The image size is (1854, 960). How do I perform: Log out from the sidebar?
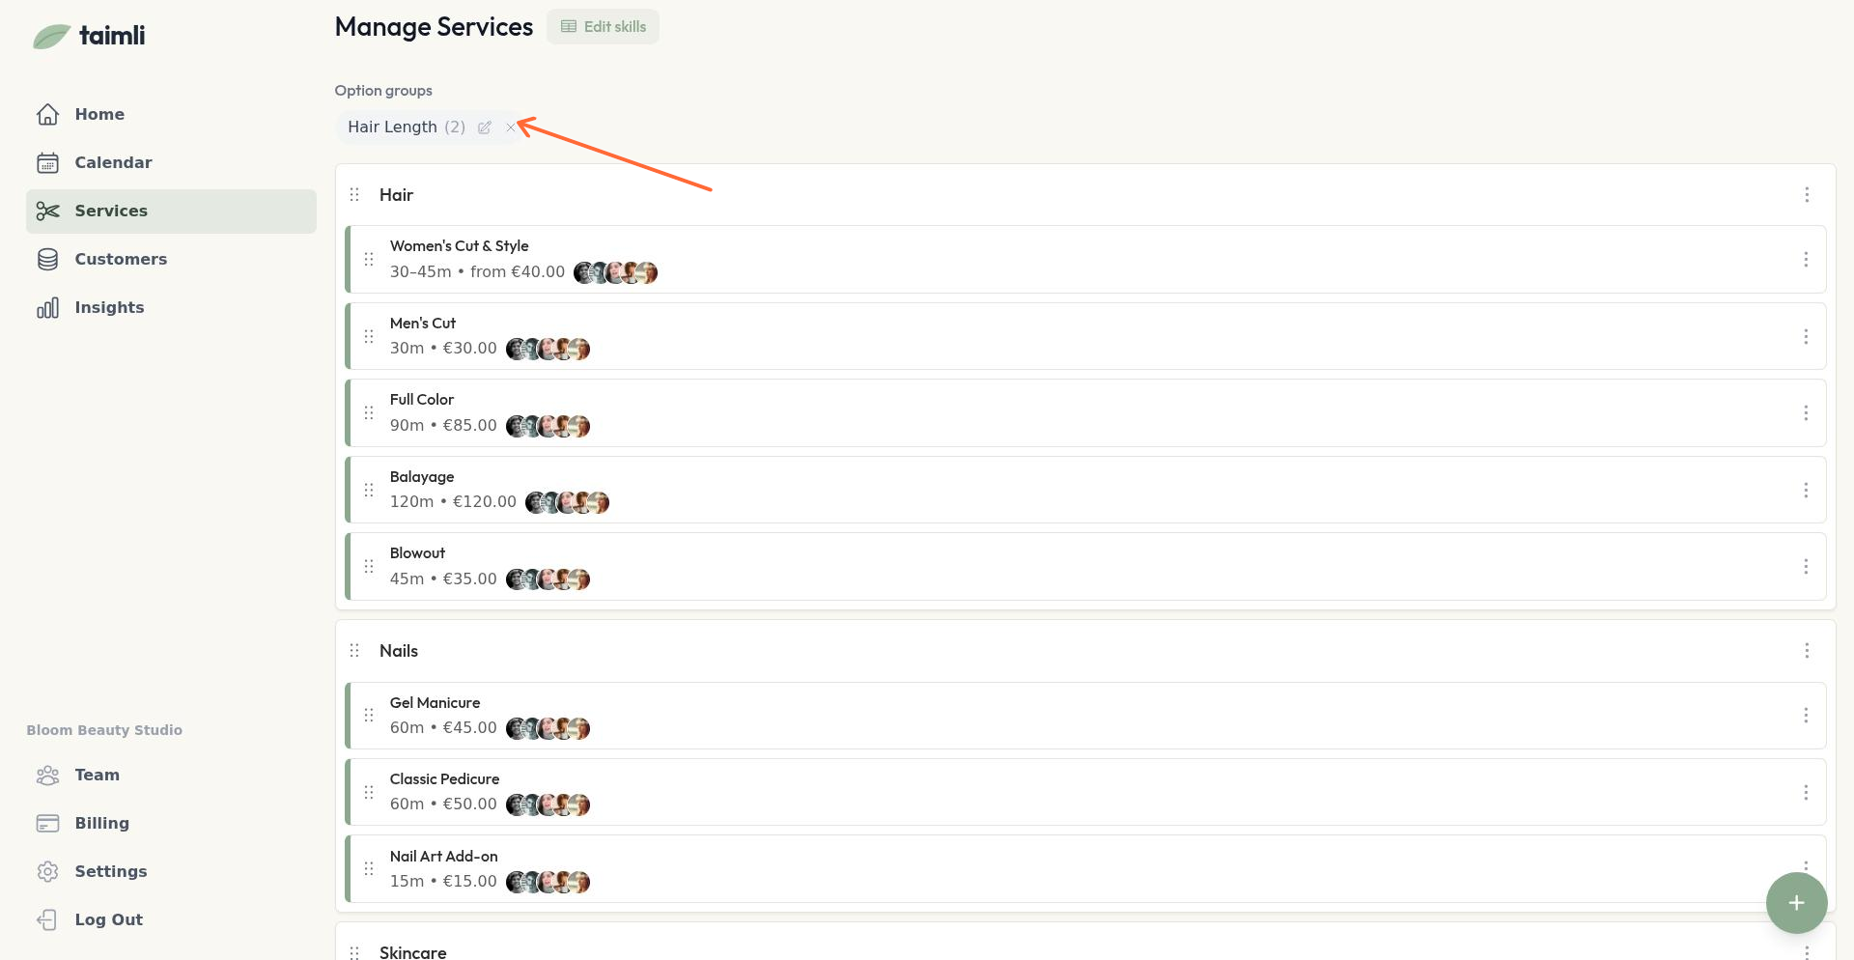(x=108, y=919)
